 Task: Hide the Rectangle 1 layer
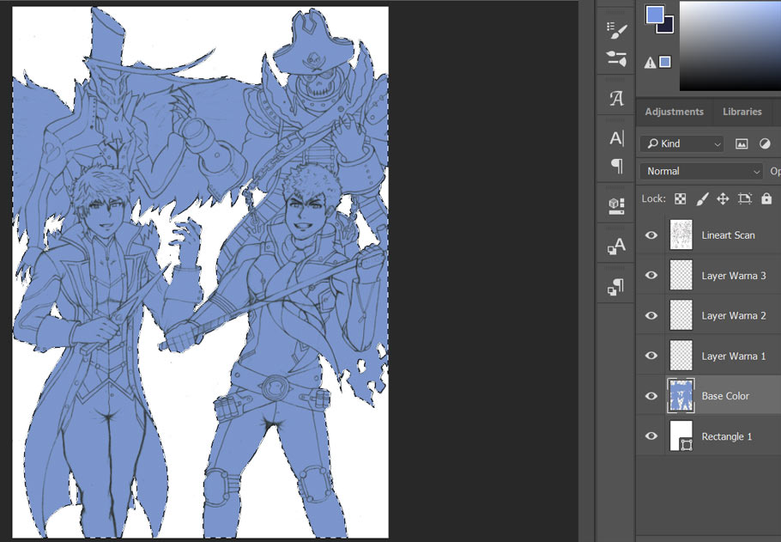(x=651, y=435)
